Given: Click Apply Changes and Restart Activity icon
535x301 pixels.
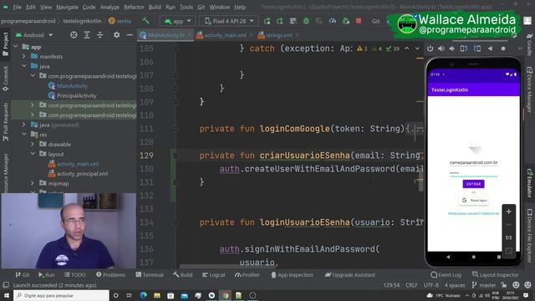Looking at the screenshot, I should pyautogui.click(x=280, y=21).
